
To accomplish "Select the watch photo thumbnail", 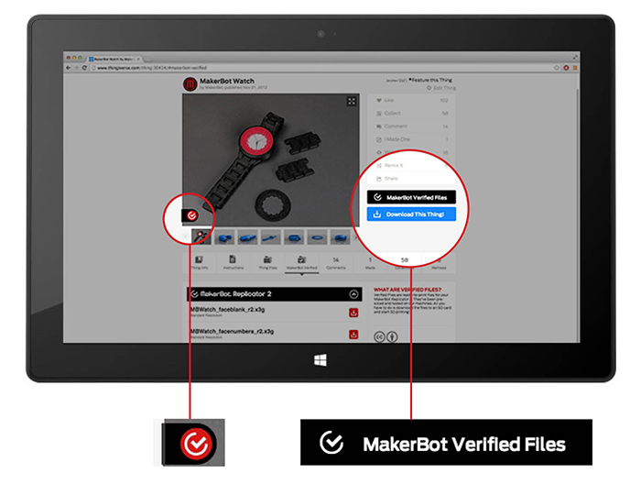I will 201,236.
